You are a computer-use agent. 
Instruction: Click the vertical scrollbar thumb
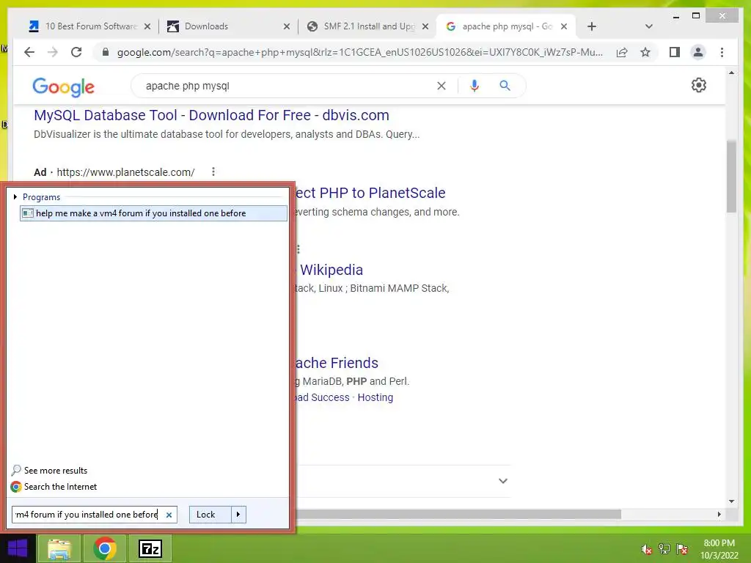pyautogui.click(x=731, y=176)
